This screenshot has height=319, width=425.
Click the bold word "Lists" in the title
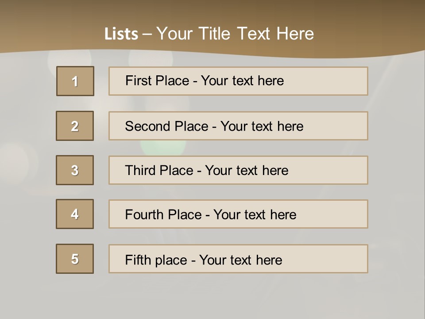(x=121, y=34)
